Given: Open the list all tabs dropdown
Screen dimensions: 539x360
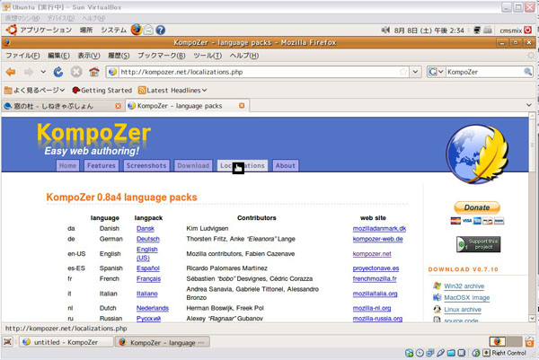Looking at the screenshot, I should click(x=529, y=105).
